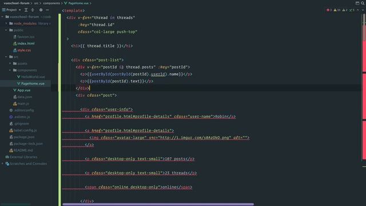
Task: Collapse the components folder arrow
Action: pos(10,70)
